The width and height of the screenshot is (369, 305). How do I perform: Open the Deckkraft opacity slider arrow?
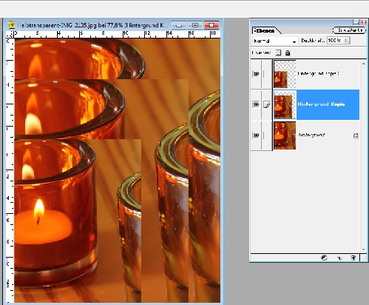pos(346,40)
